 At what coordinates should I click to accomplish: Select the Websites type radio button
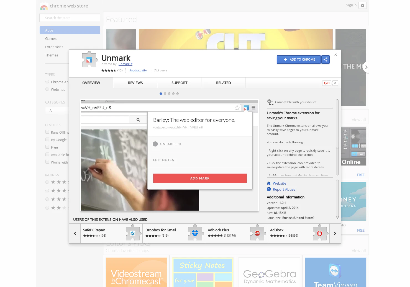tap(47, 89)
